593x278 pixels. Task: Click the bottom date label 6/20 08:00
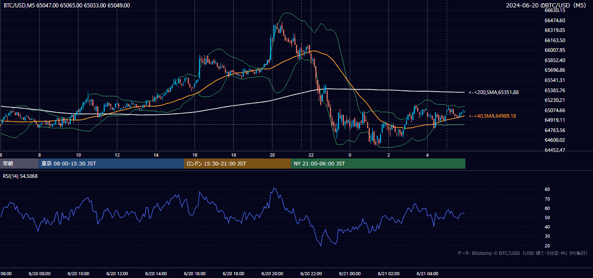coord(39,274)
